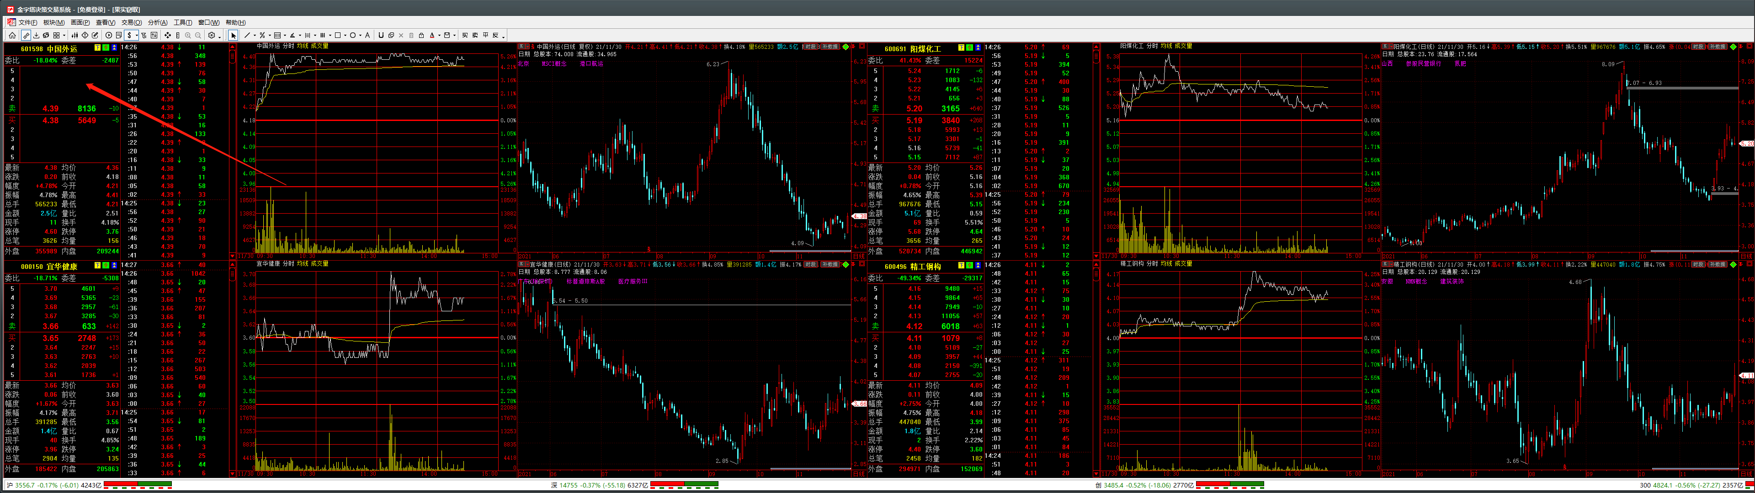Image resolution: width=1755 pixels, height=493 pixels.
Task: Click the trash delete drawings icon
Action: tap(411, 36)
